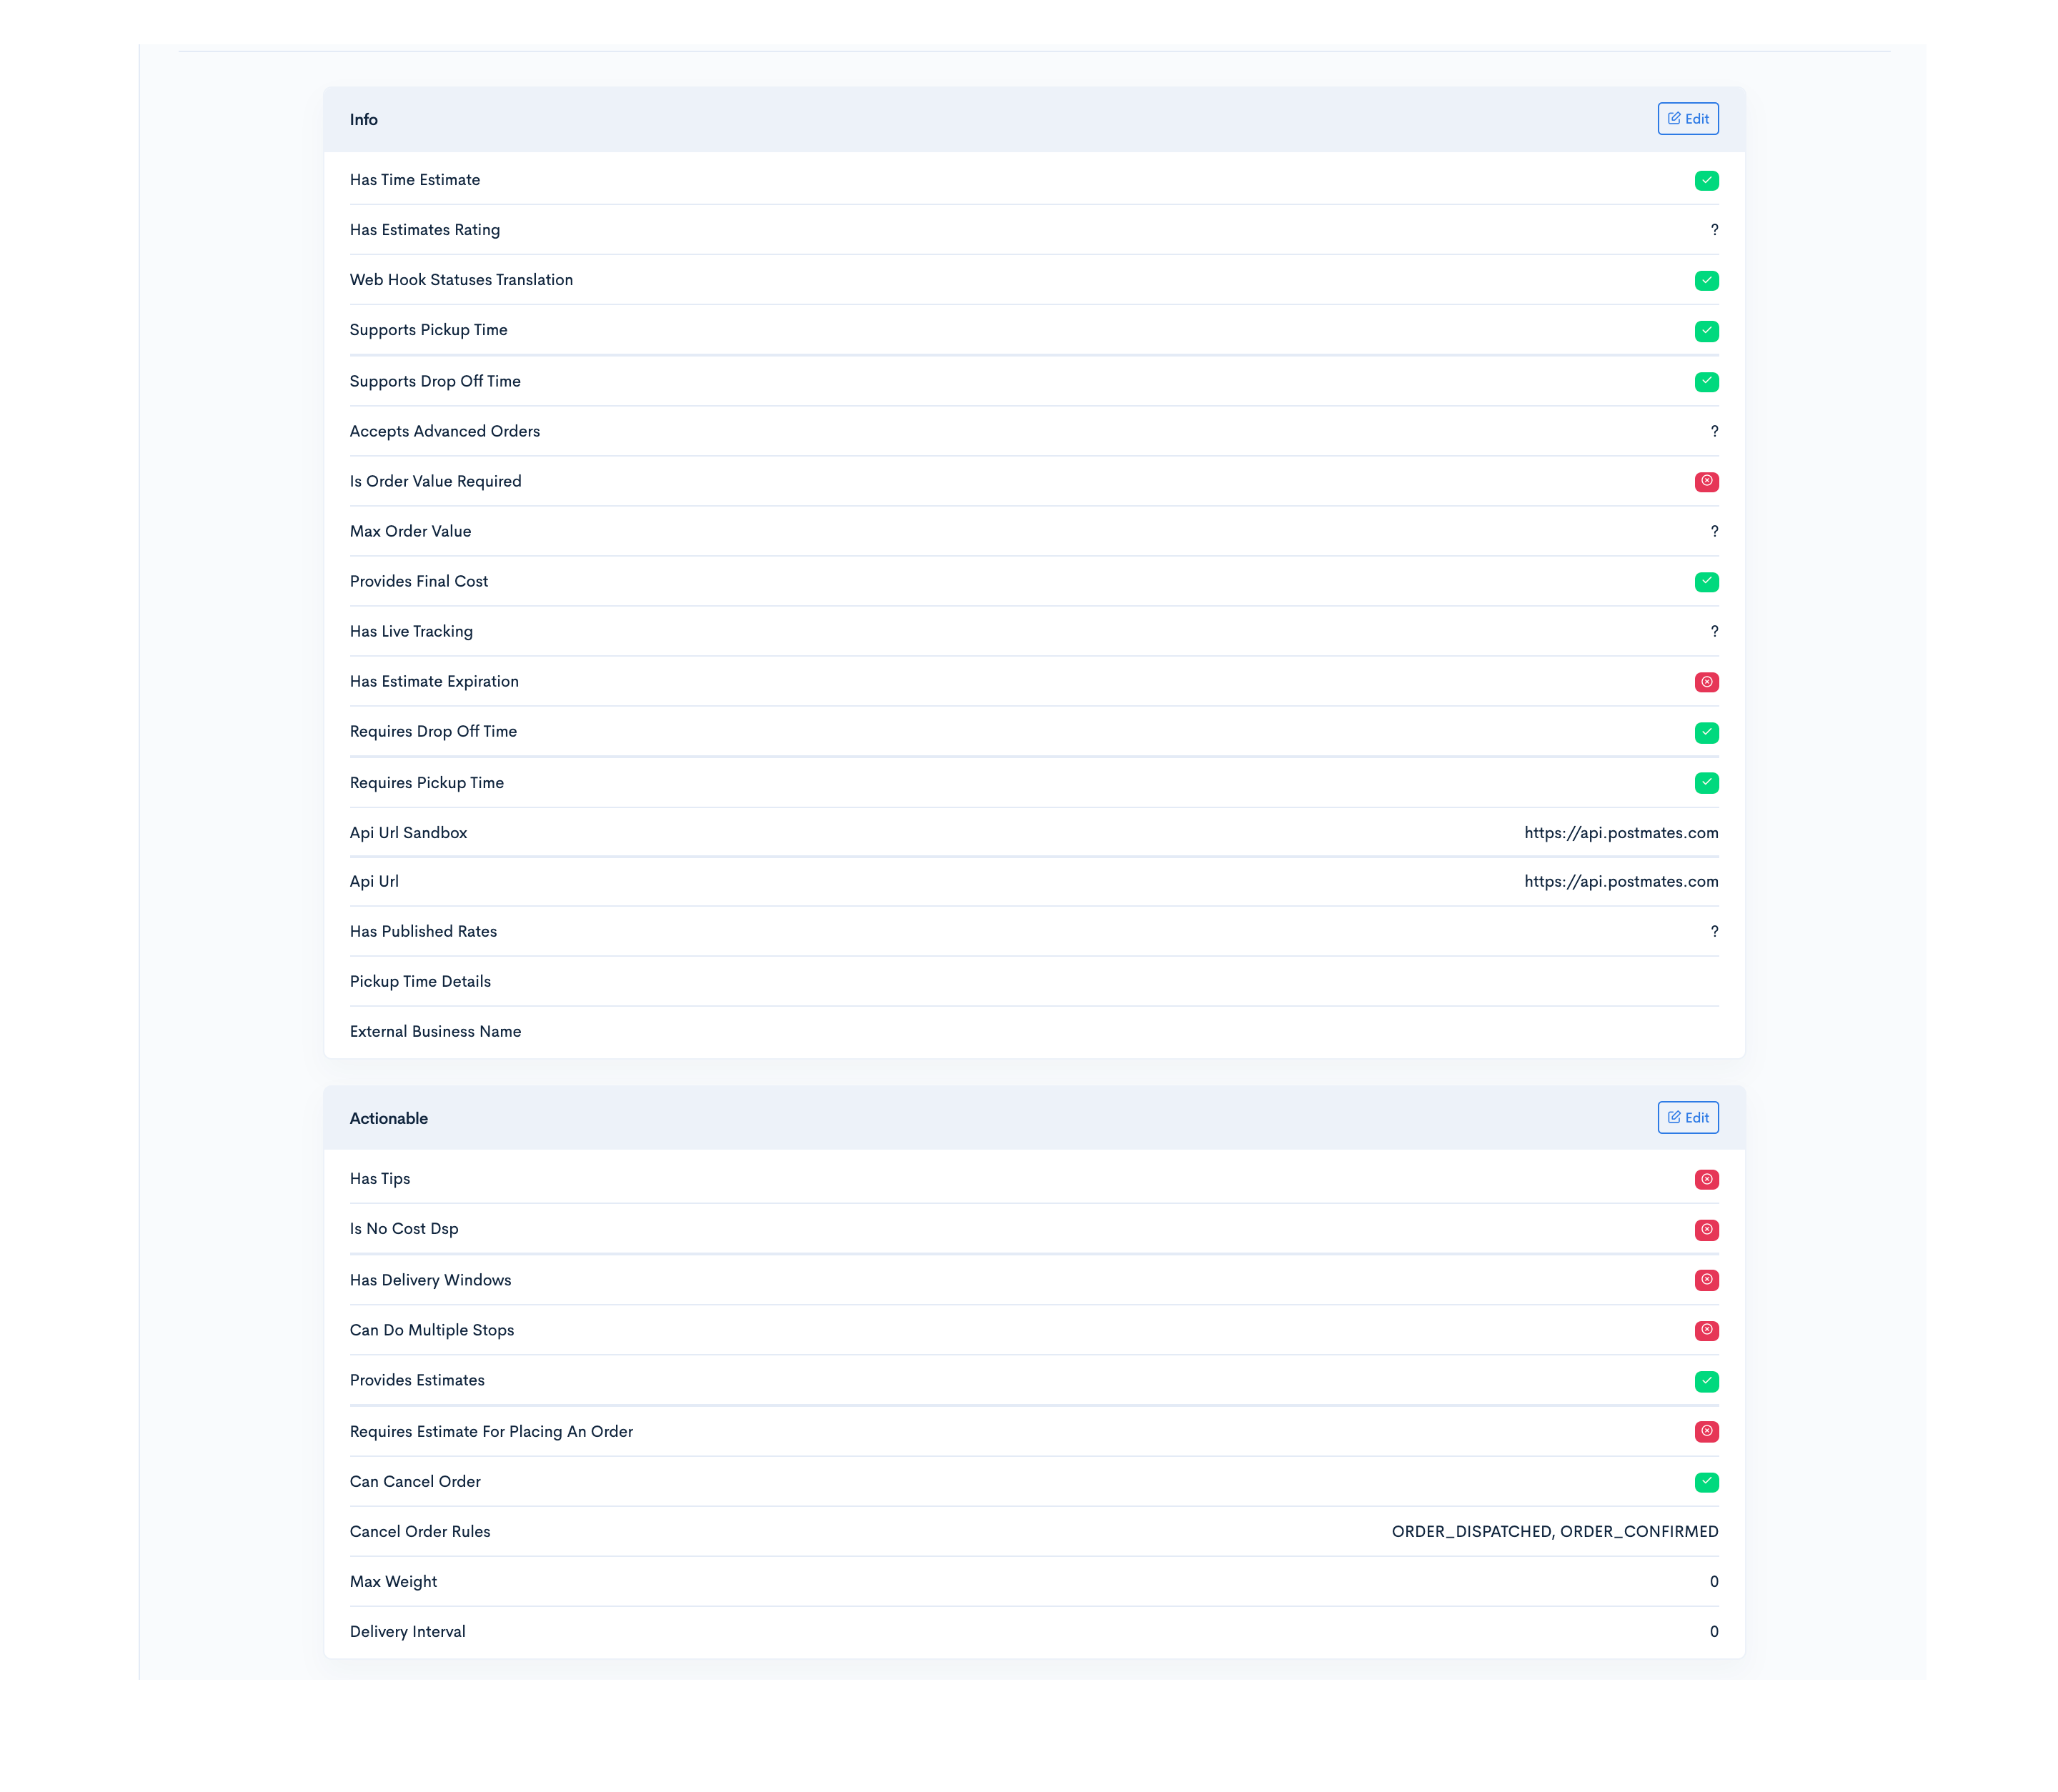The height and width of the screenshot is (1792, 2058).
Task: Click ORDER_DISPATCHED, ORDER_CONFIRMED cancel rules value
Action: [x=1554, y=1532]
